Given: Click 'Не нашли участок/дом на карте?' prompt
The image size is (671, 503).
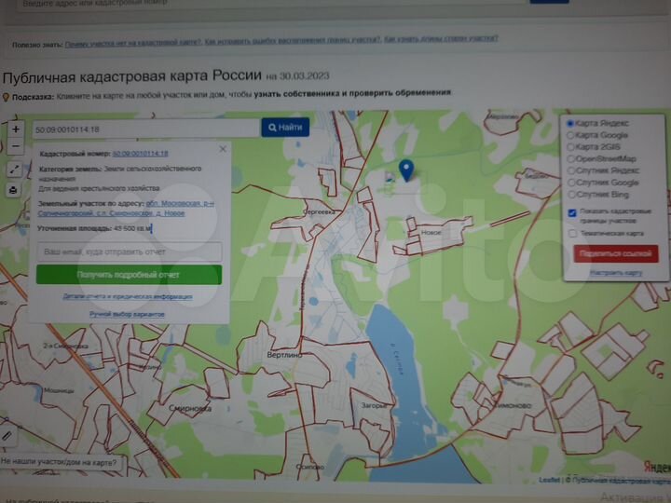Looking at the screenshot, I should coord(59,462).
